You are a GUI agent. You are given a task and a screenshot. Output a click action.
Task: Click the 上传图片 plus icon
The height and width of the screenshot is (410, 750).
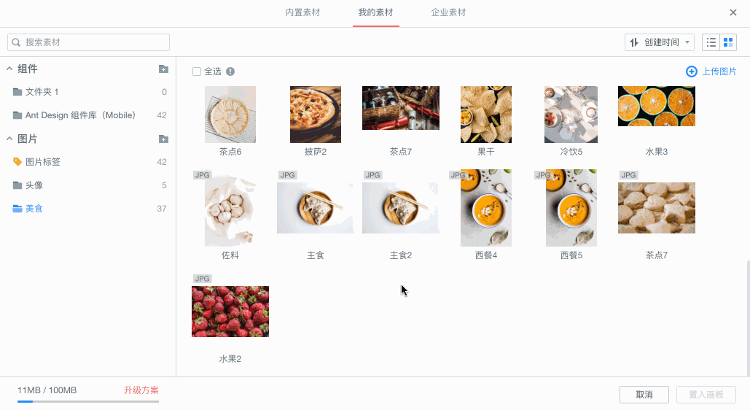(x=691, y=71)
